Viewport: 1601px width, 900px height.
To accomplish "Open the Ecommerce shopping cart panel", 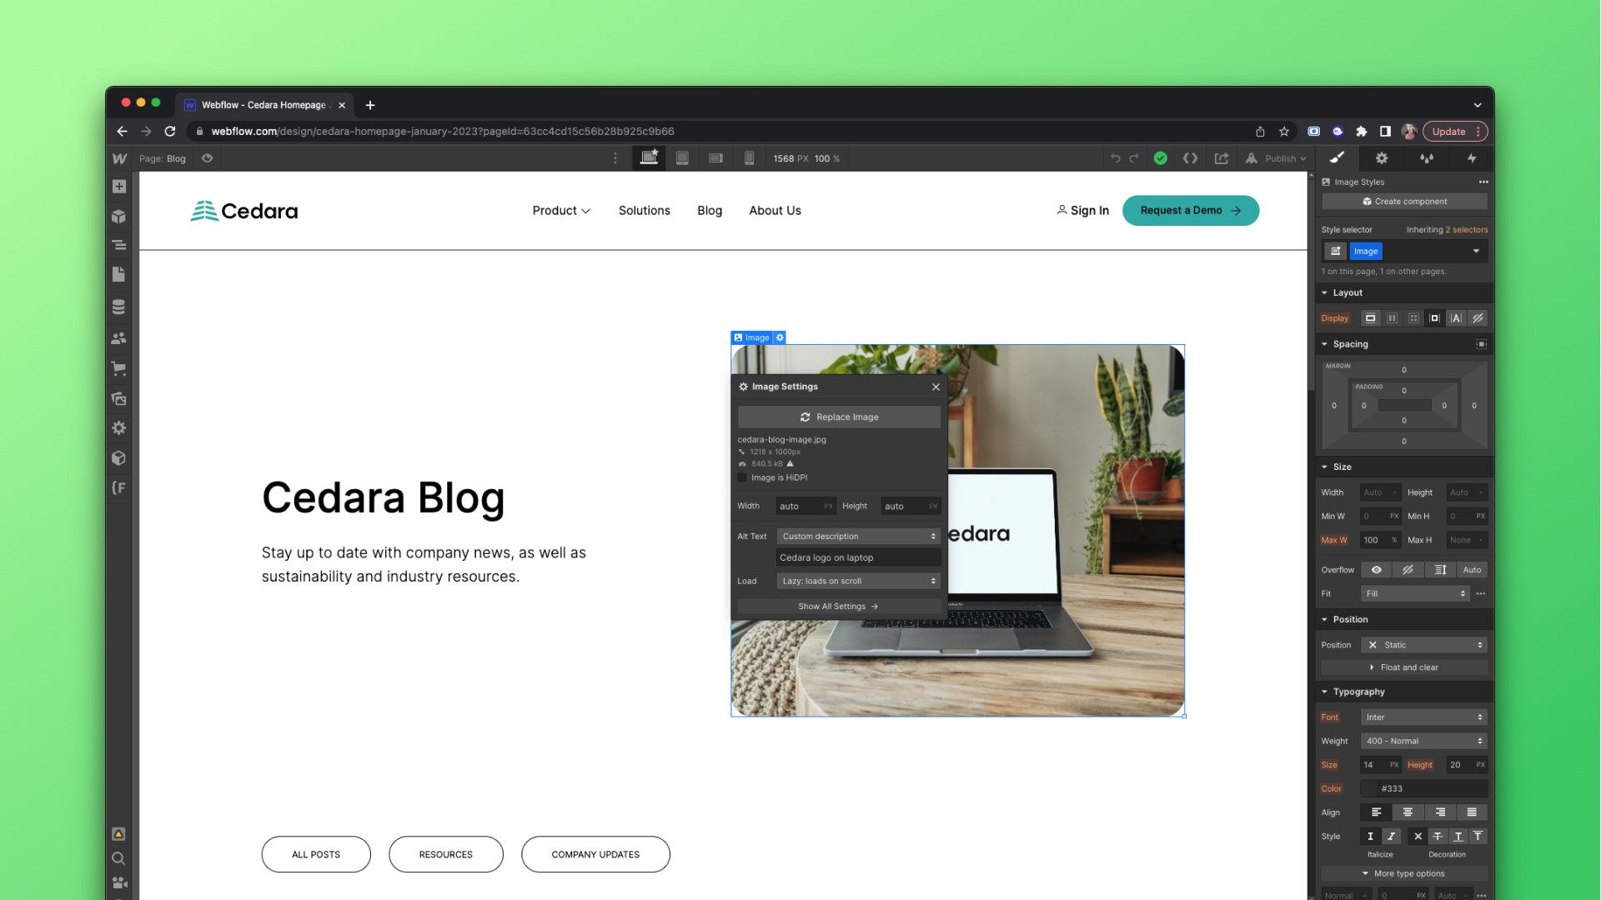I will (119, 368).
